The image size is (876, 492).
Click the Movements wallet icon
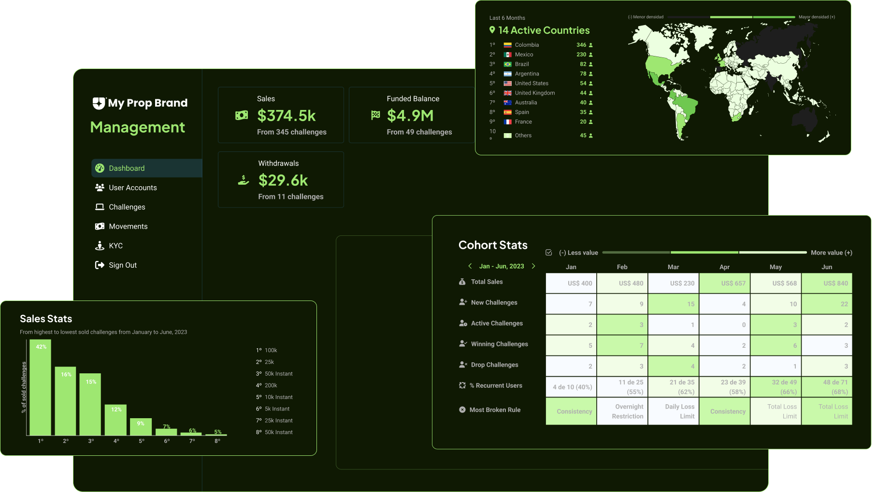[100, 226]
